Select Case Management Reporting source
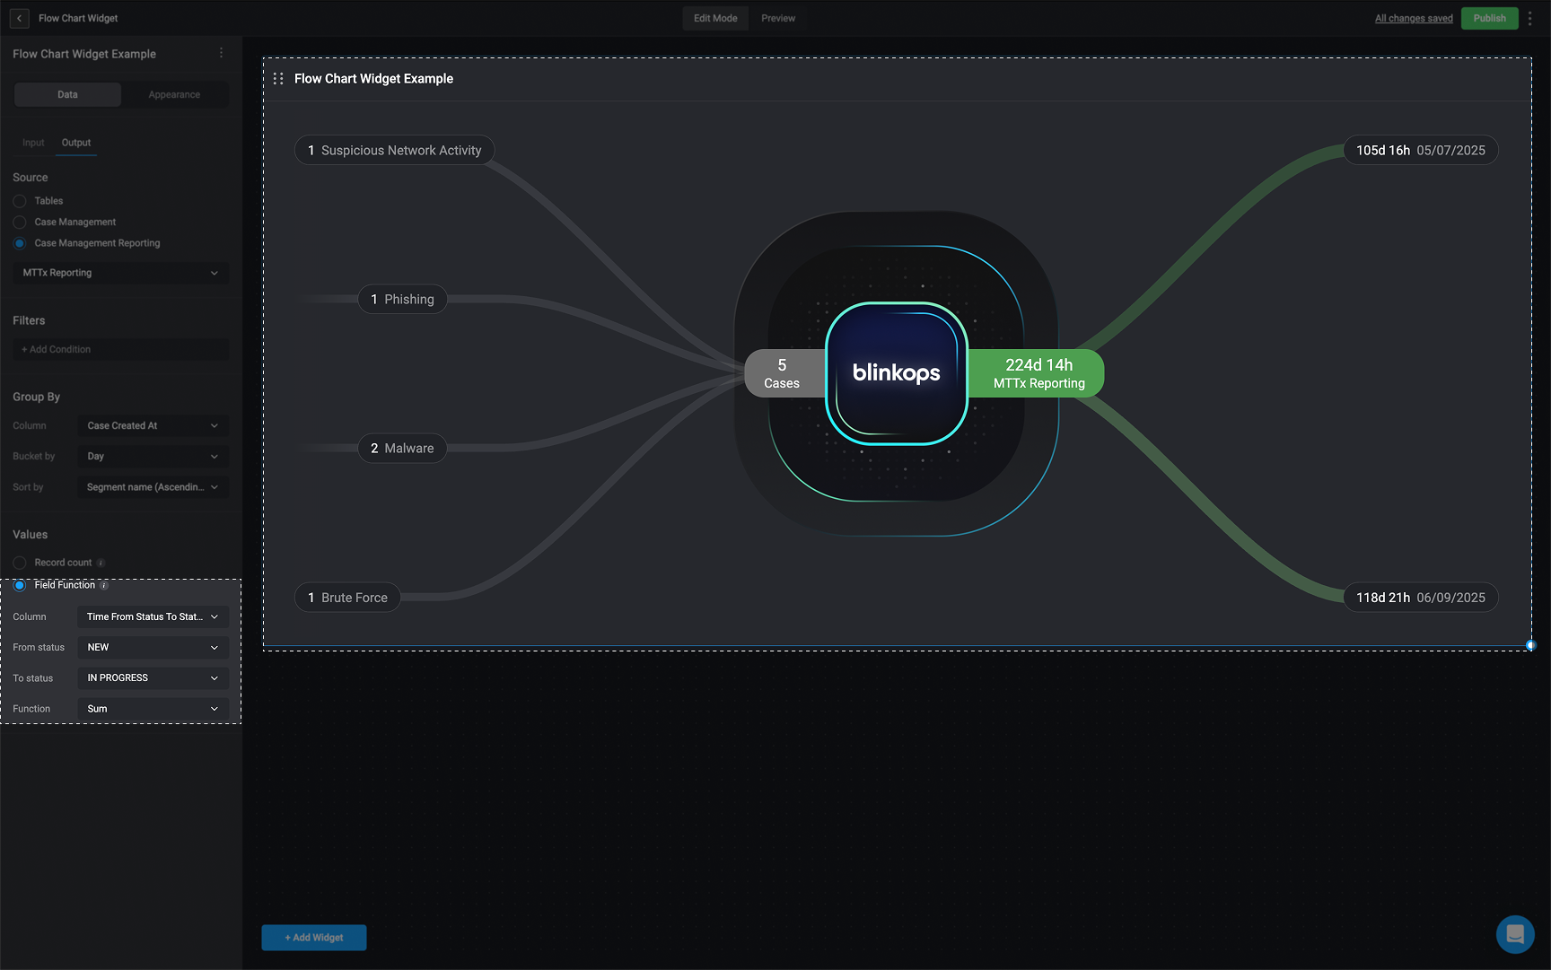The width and height of the screenshot is (1551, 970). (19, 243)
